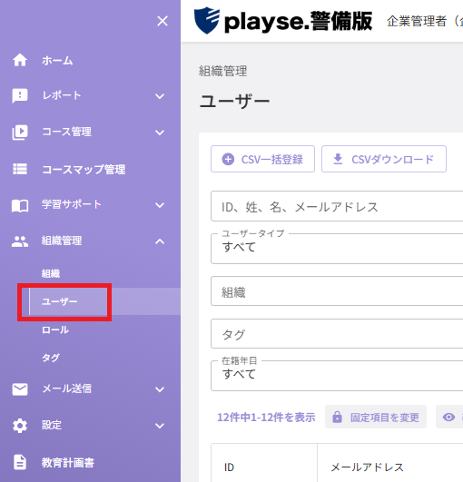This screenshot has width=463, height=482.
Task: Expand the レポート chevron
Action: pos(160,96)
